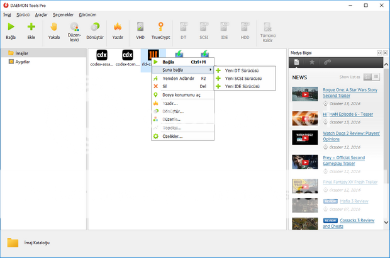The width and height of the screenshot is (390, 258).
Task: Open Mafia 3 Review link
Action: [x=354, y=201]
